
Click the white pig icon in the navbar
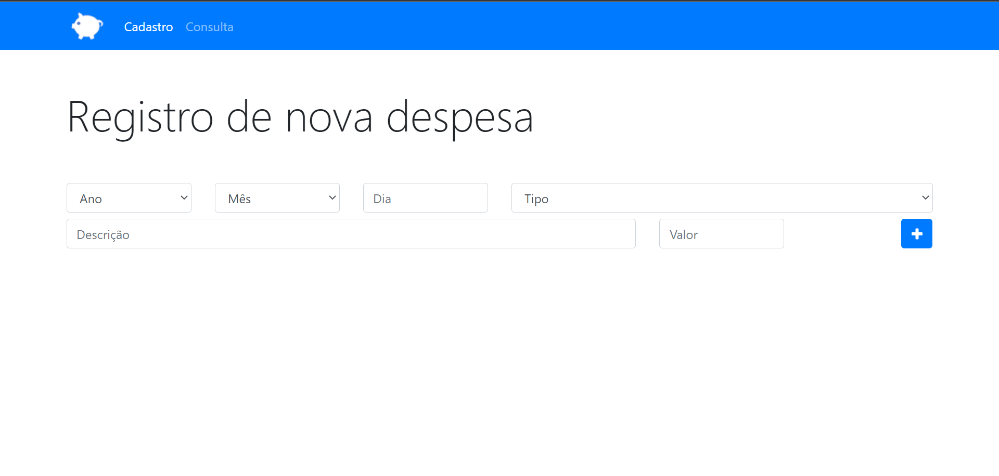(x=86, y=26)
